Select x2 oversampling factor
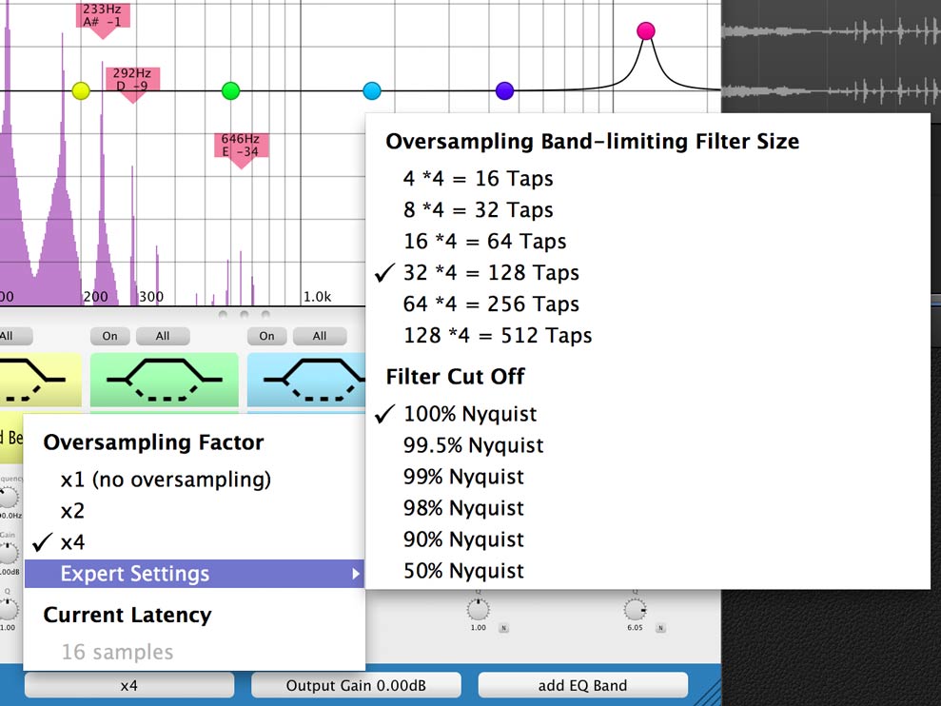The height and width of the screenshot is (706, 941). pos(71,511)
